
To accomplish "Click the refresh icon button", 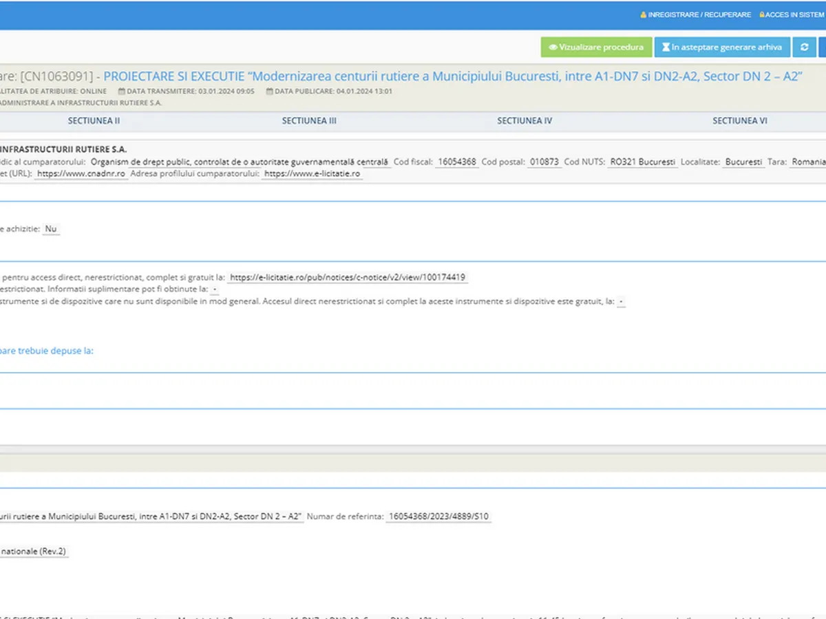I will 804,47.
